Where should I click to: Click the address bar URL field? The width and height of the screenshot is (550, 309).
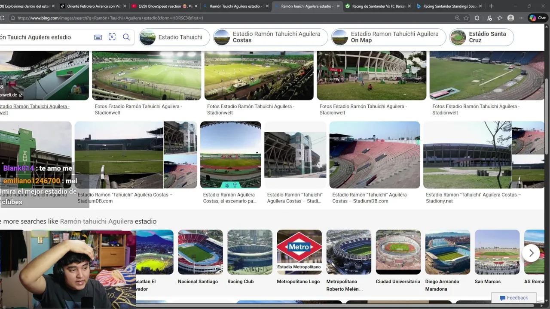232,18
